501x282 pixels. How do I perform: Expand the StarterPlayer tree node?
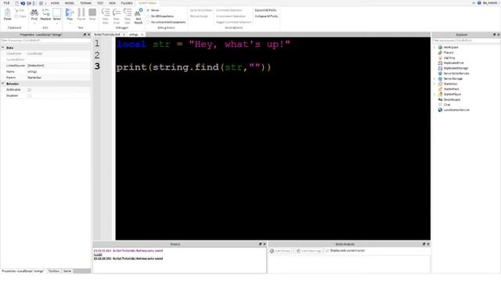coord(434,94)
